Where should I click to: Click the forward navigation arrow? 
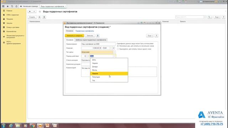click(x=34, y=11)
